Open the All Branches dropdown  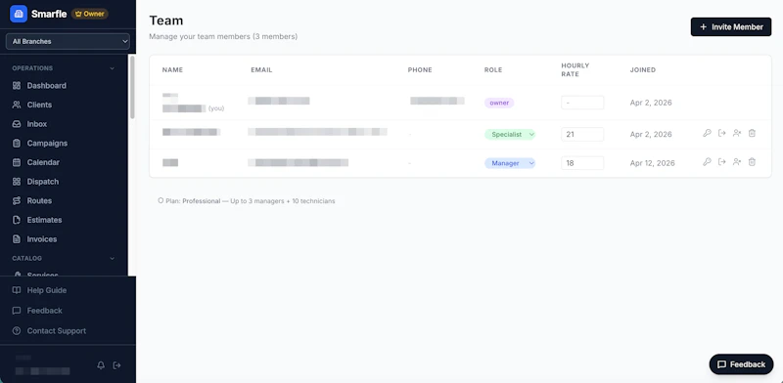point(68,41)
